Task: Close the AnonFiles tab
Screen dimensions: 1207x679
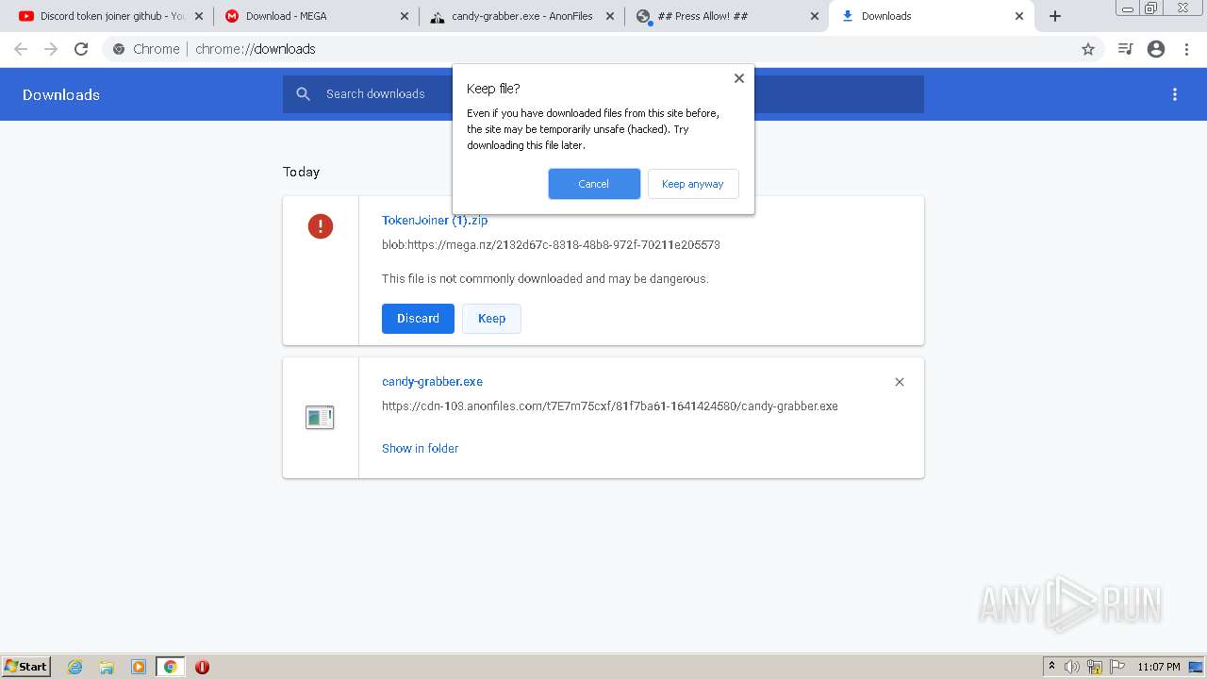Action: [610, 16]
